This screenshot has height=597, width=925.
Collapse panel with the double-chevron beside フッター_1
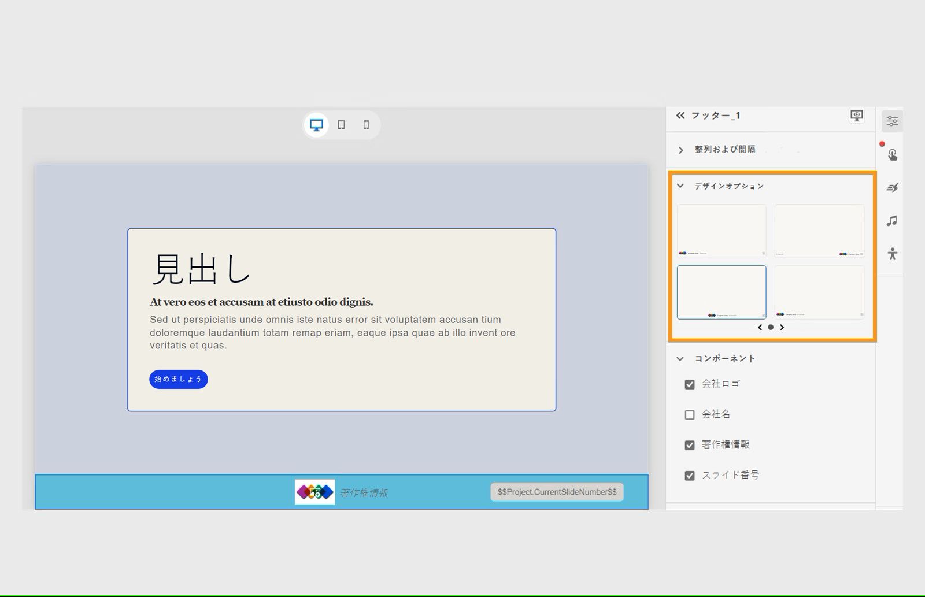click(x=680, y=116)
